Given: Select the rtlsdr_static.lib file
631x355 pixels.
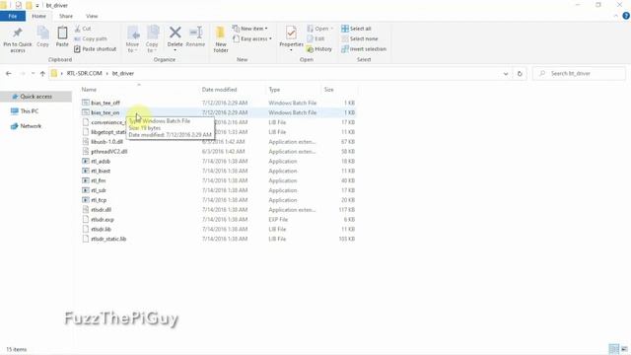Looking at the screenshot, I should tap(218, 239).
